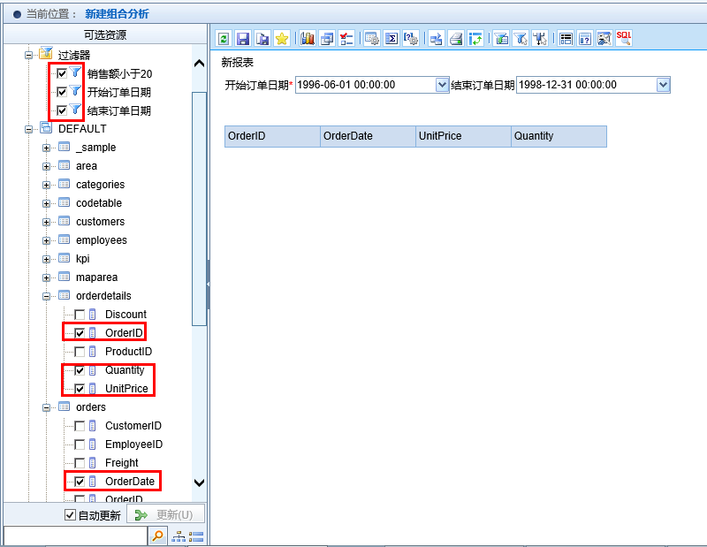This screenshot has width=707, height=547.
Task: Uncheck the Quantity field checkbox
Action: [x=80, y=370]
